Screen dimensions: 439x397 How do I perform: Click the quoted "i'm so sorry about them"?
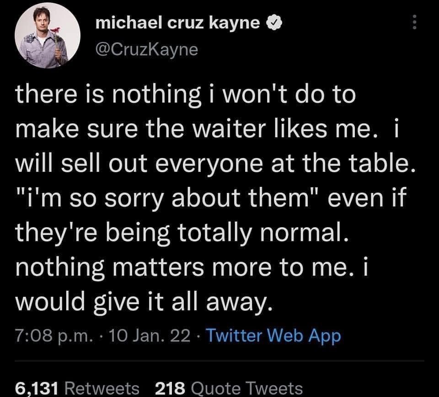pos(152,199)
